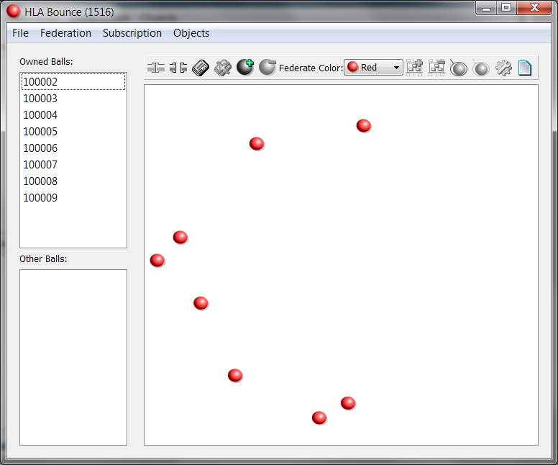Click the document page toolbar icon
The width and height of the screenshot is (558, 465).
click(525, 68)
